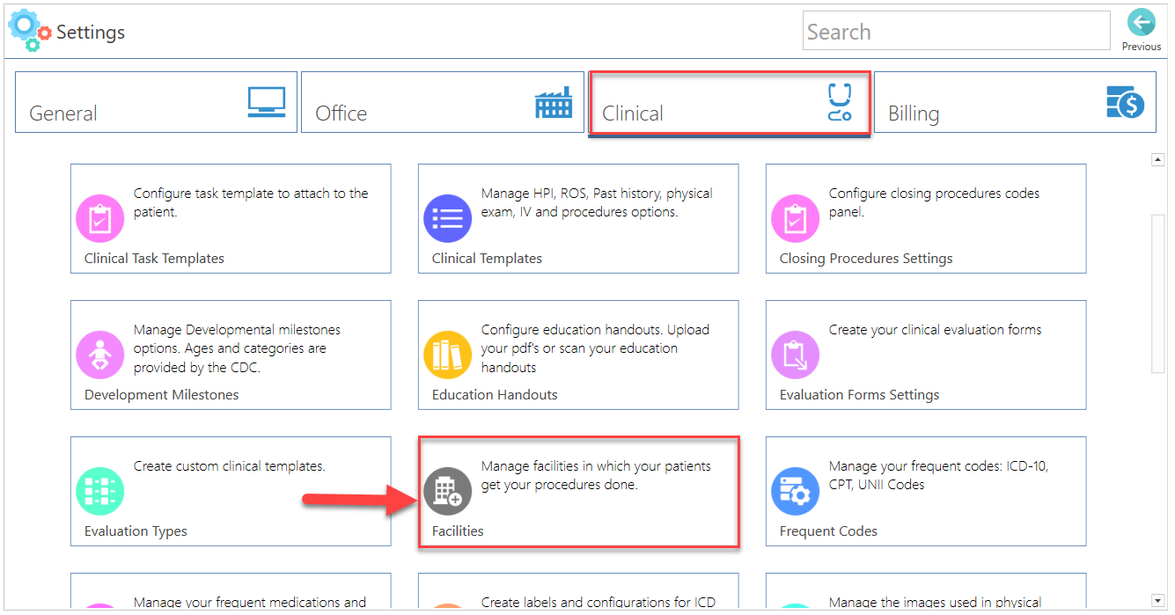Click 'Configure education handouts' description

(595, 348)
